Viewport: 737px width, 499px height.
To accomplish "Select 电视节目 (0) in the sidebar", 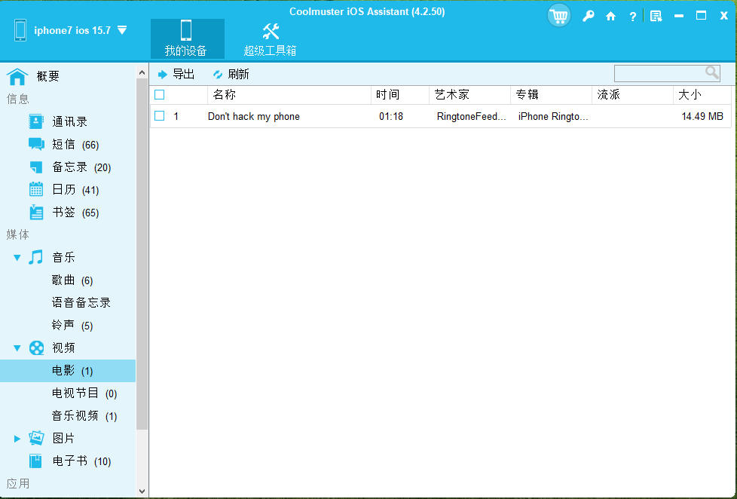I will tap(84, 393).
